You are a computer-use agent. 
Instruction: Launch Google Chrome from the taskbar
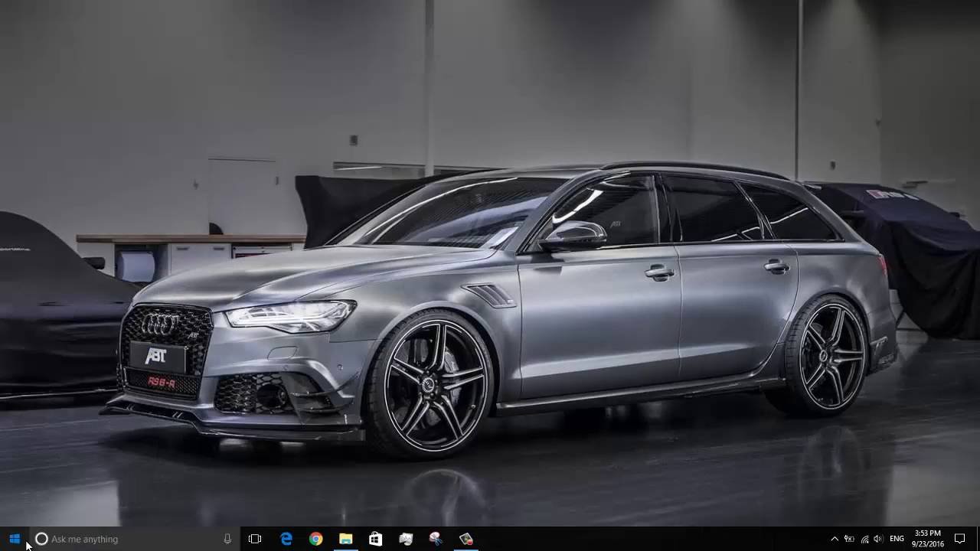point(315,539)
